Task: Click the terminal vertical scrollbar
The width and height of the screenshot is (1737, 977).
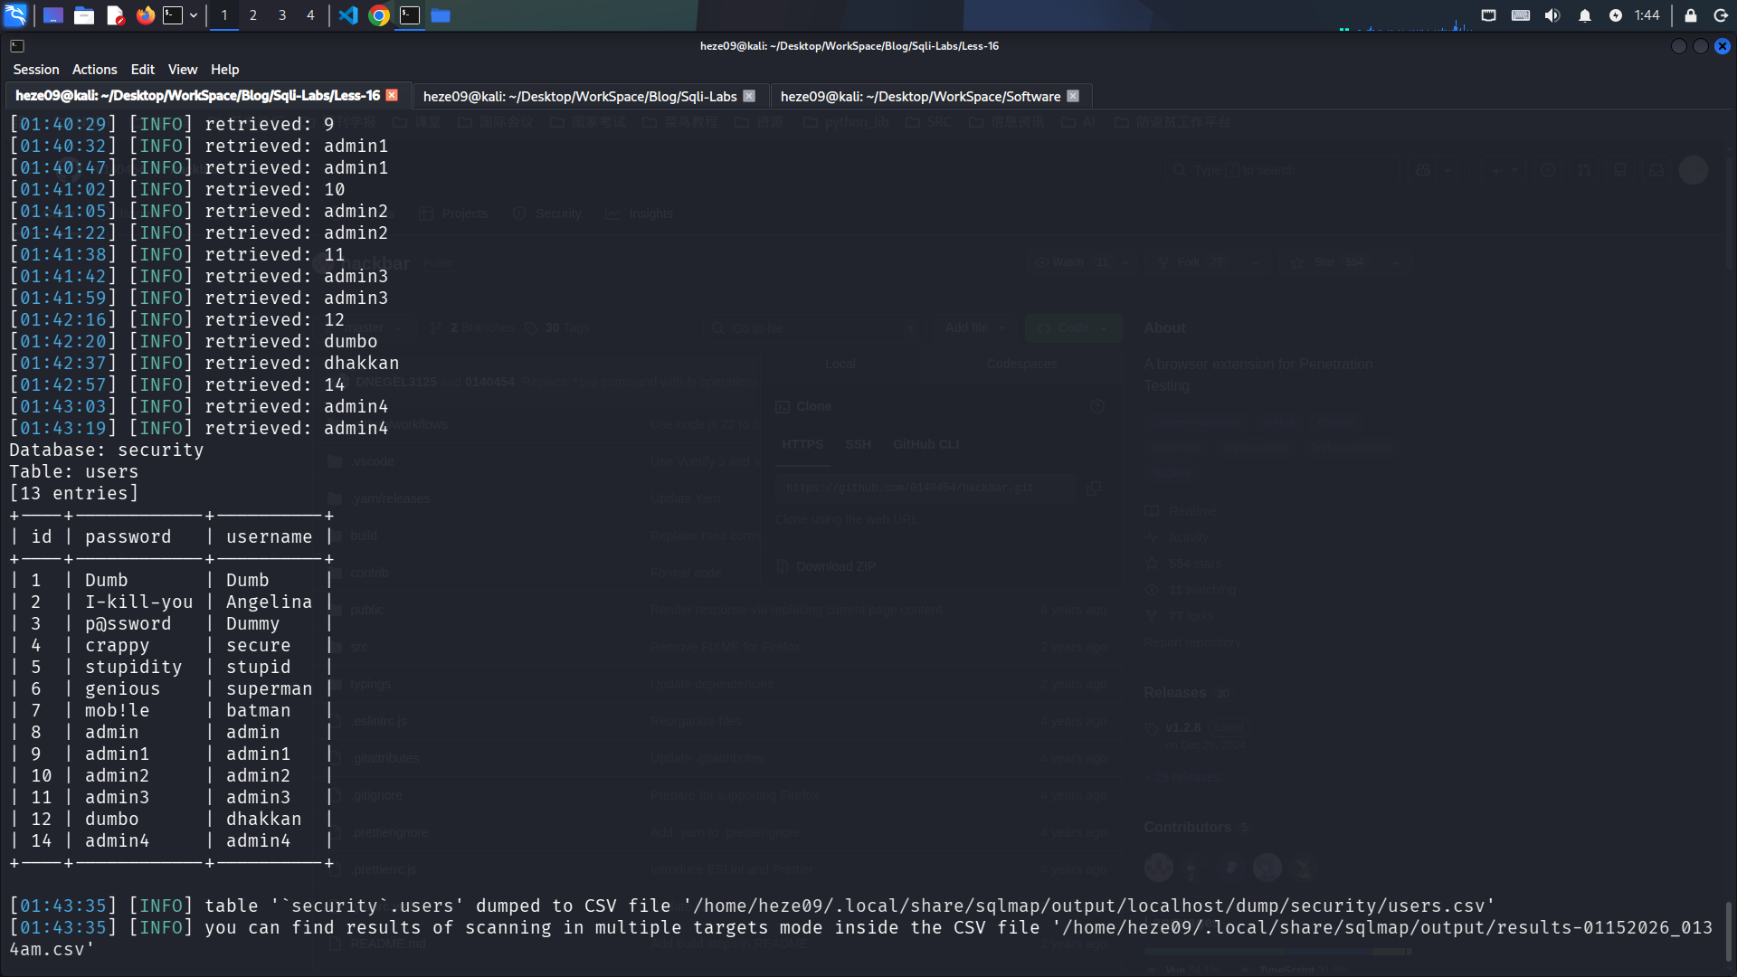Action: pos(1728,932)
